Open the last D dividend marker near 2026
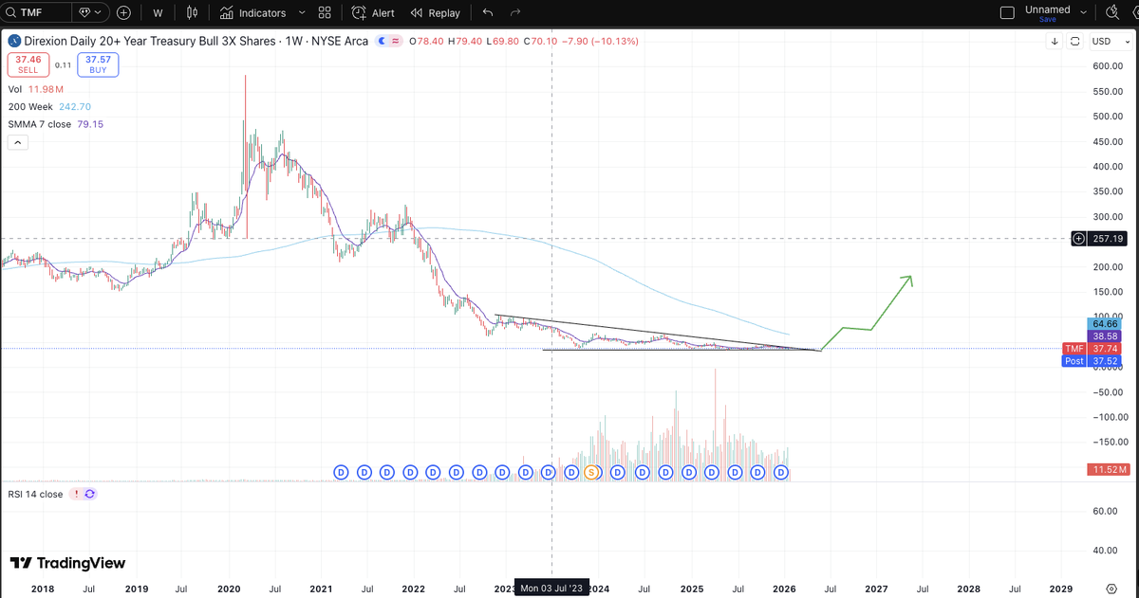Viewport: 1139px width, 598px height. point(781,472)
